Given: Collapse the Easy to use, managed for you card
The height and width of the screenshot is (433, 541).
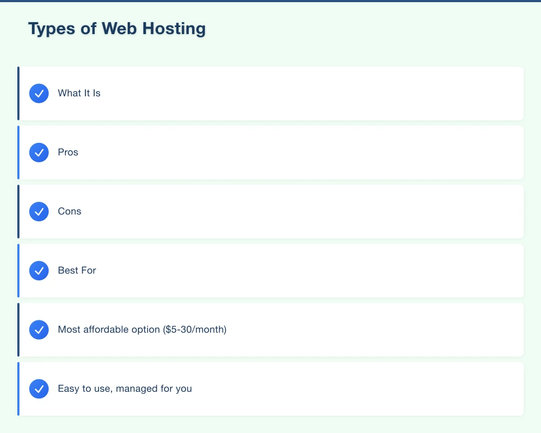Looking at the screenshot, I should click(x=270, y=389).
